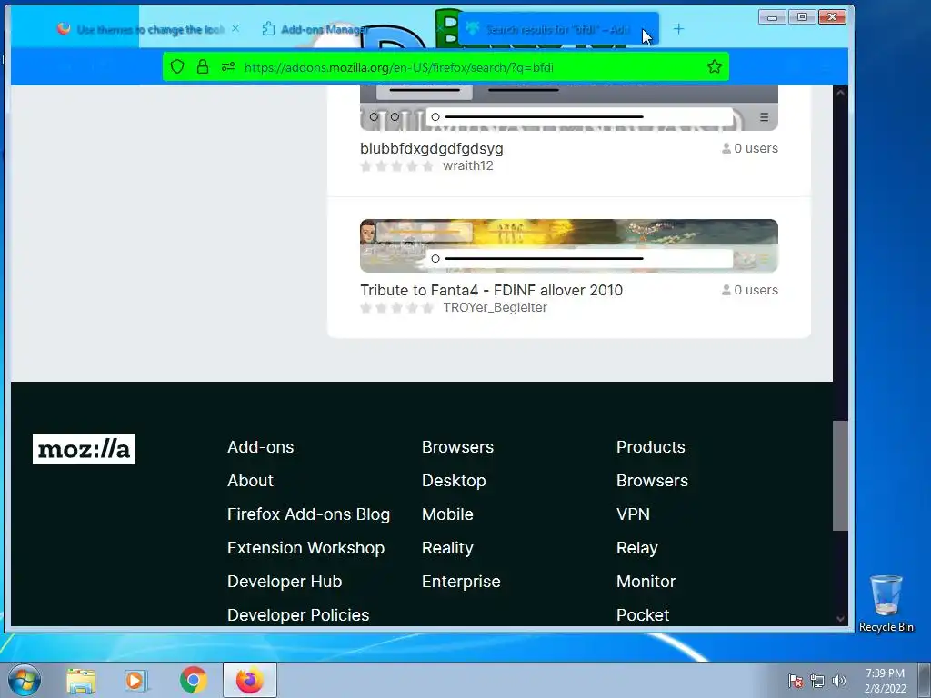
Task: Open the Reality browser link
Action: click(x=447, y=548)
